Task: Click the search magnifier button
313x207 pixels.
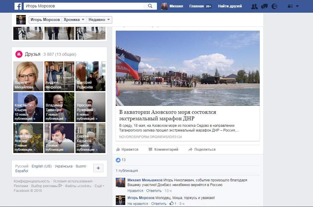Action: tap(150, 6)
